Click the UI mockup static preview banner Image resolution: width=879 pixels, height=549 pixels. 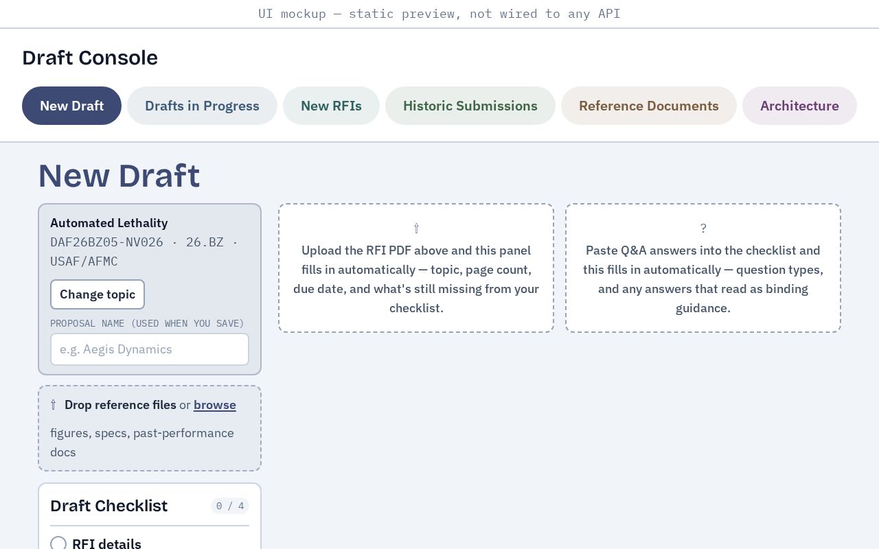(x=439, y=14)
